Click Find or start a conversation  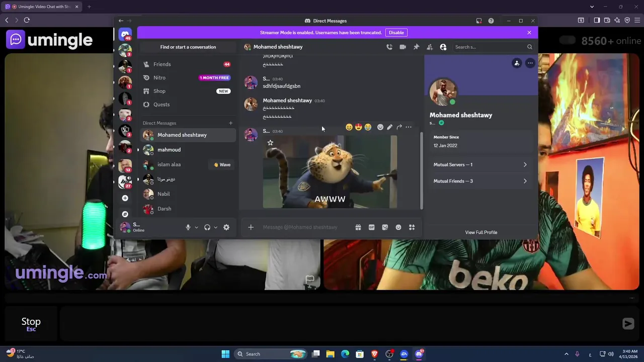click(188, 47)
